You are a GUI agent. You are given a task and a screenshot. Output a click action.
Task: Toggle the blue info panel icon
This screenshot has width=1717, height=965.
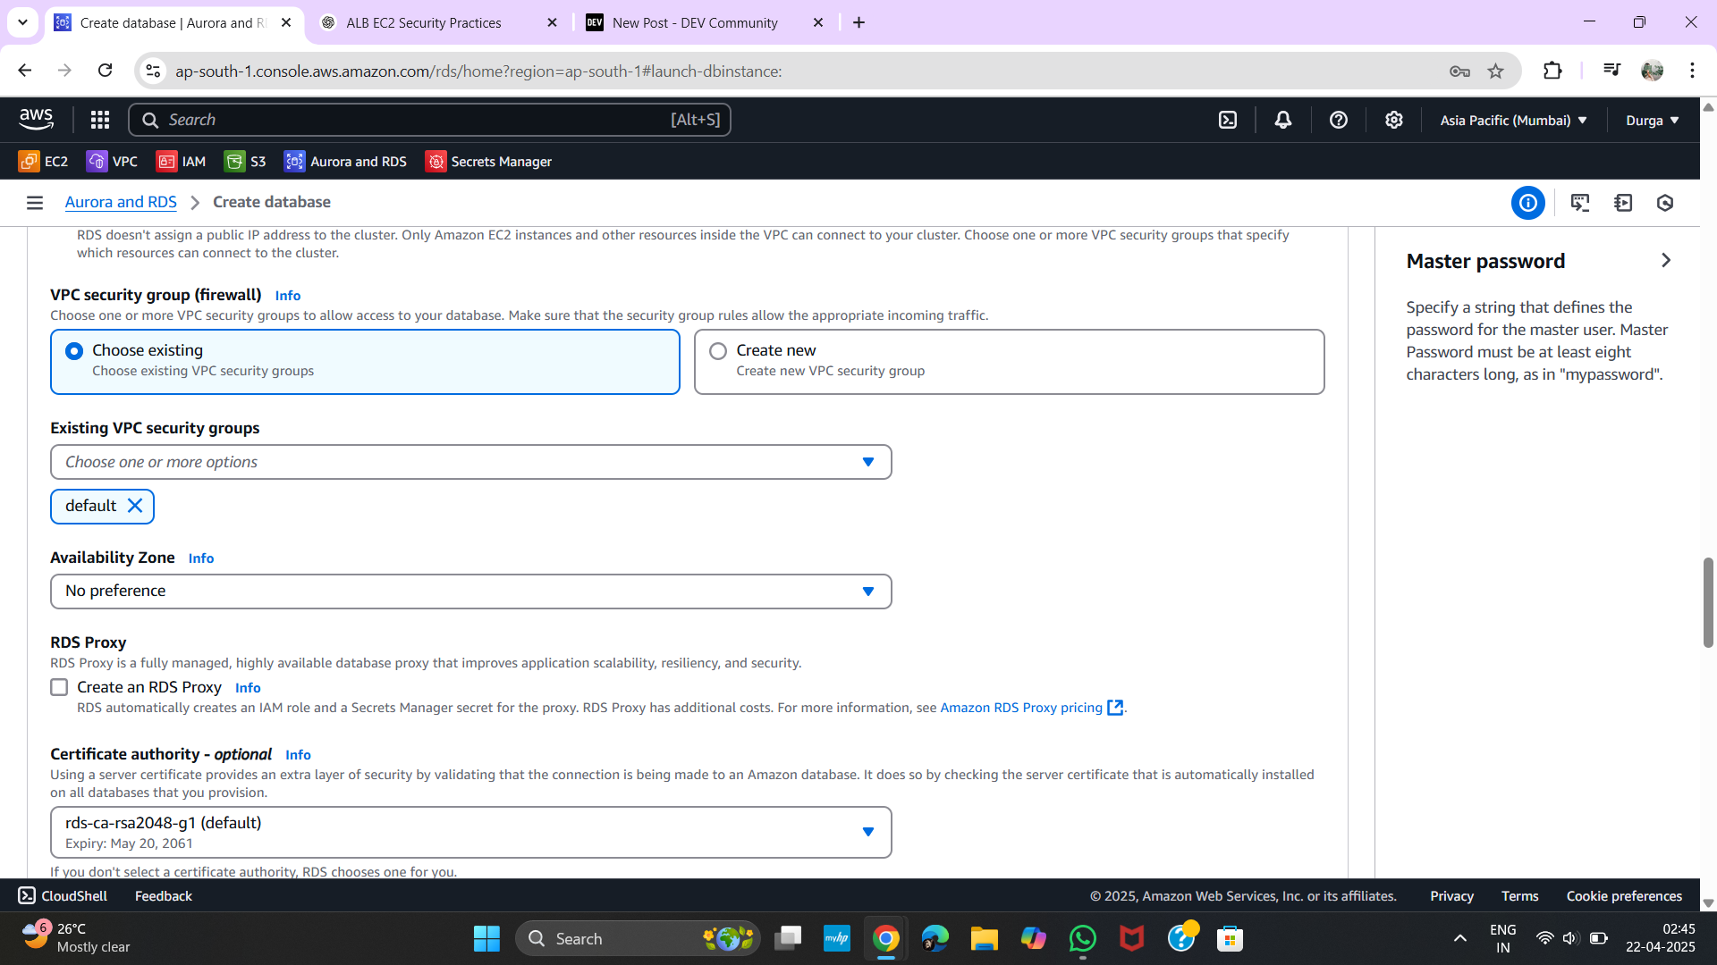tap(1528, 203)
